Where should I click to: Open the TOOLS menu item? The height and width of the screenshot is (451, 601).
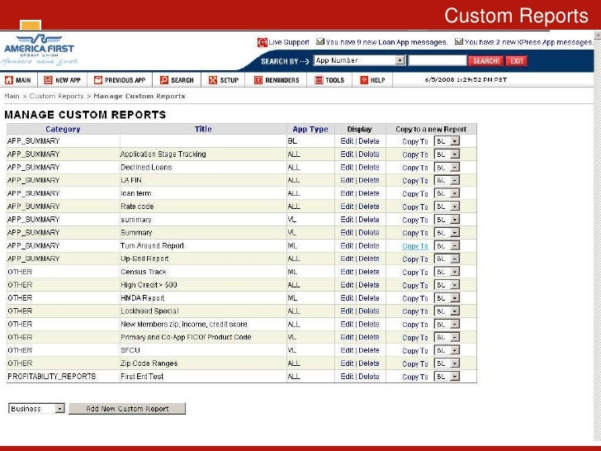click(x=329, y=80)
